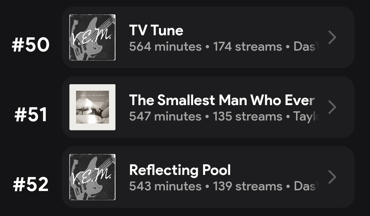
Task: Click the truncated Tayl artist name
Action: click(x=306, y=116)
